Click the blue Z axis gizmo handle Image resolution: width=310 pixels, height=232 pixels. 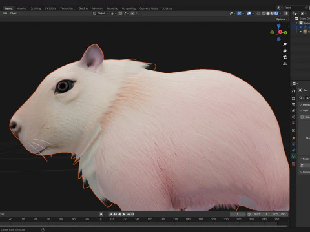pyautogui.click(x=279, y=26)
